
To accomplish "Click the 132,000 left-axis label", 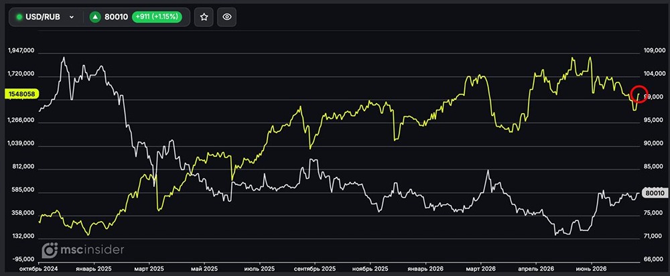I will [x=23, y=236].
